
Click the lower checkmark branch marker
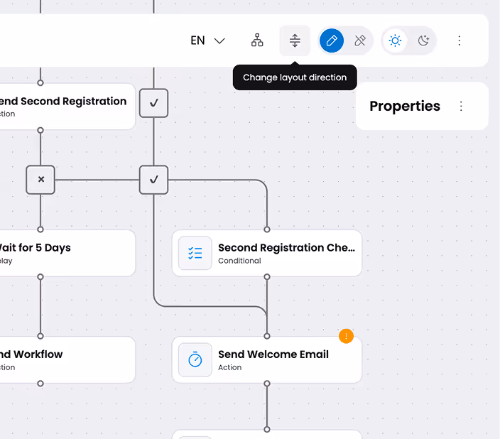coord(153,180)
